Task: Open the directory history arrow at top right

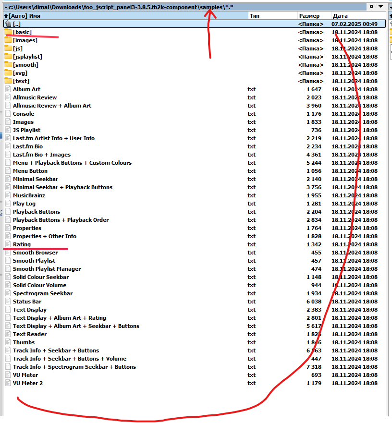Action: tap(381, 7)
